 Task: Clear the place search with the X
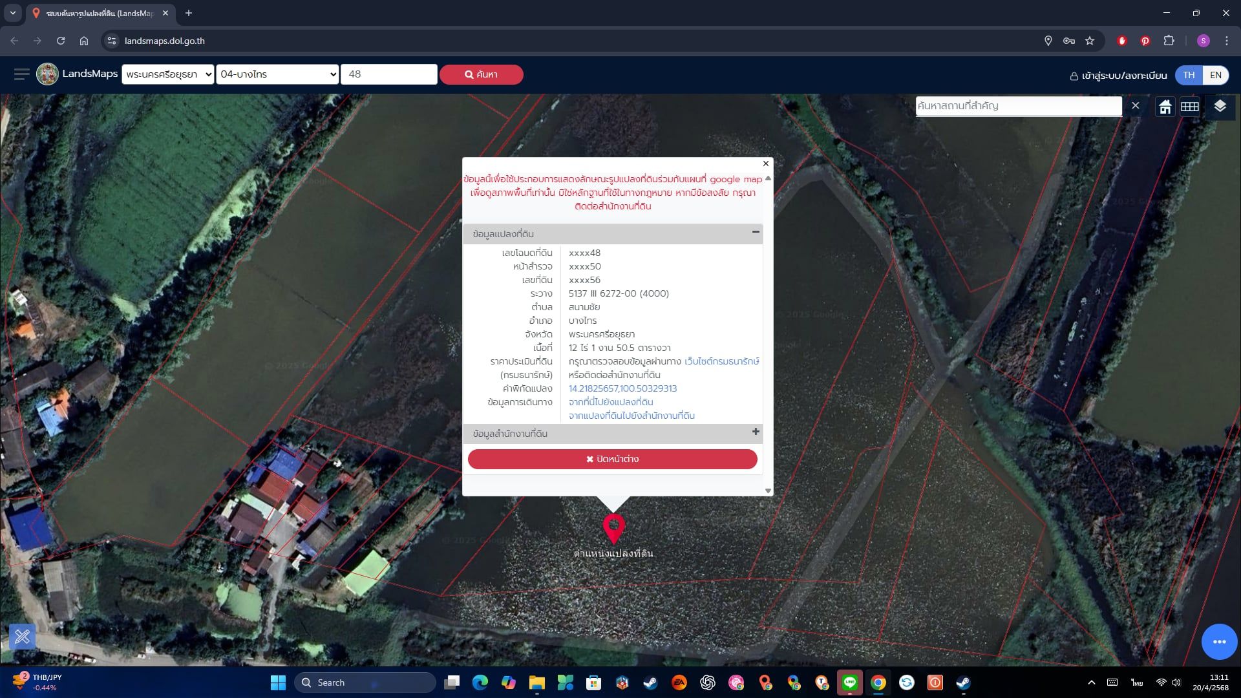1135,105
